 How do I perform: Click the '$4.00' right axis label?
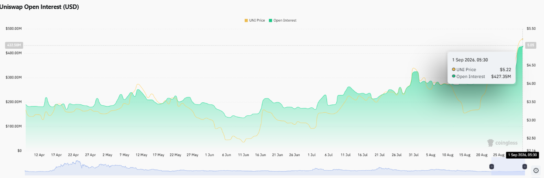click(x=531, y=83)
